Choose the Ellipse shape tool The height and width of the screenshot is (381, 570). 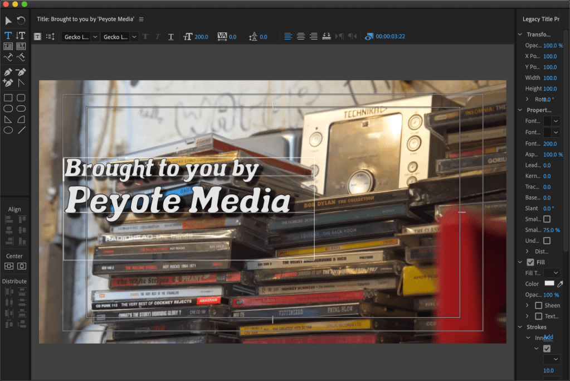click(x=8, y=130)
